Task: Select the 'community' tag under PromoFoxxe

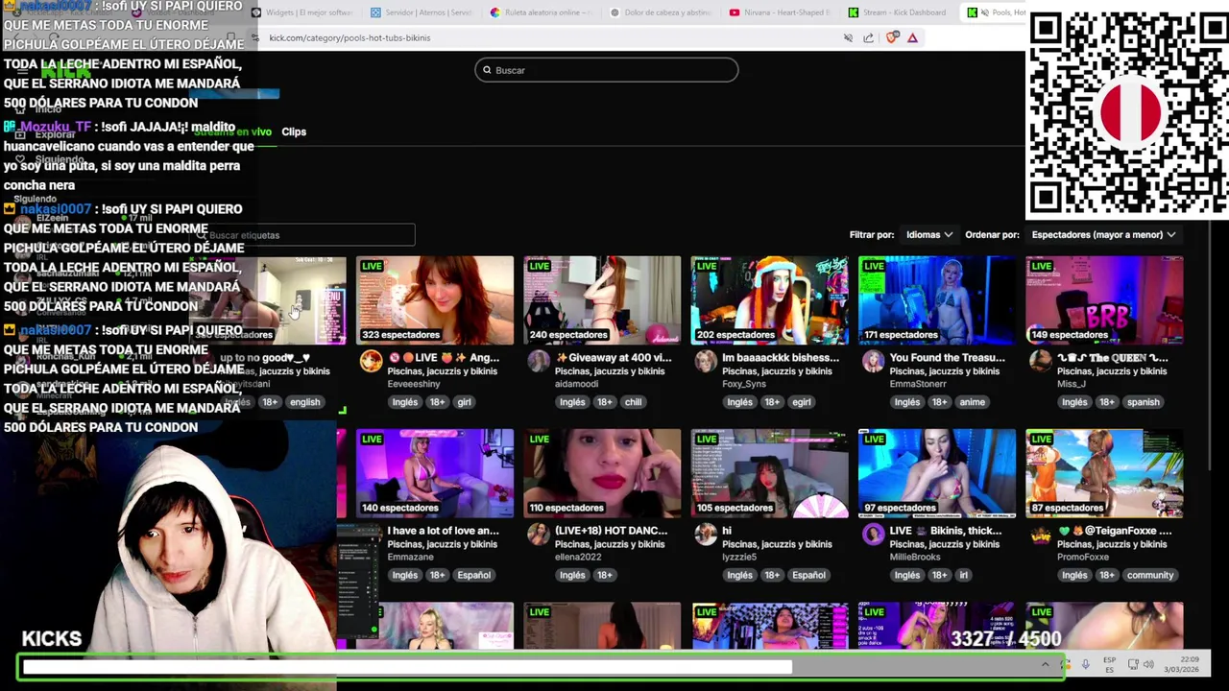Action: tap(1150, 575)
